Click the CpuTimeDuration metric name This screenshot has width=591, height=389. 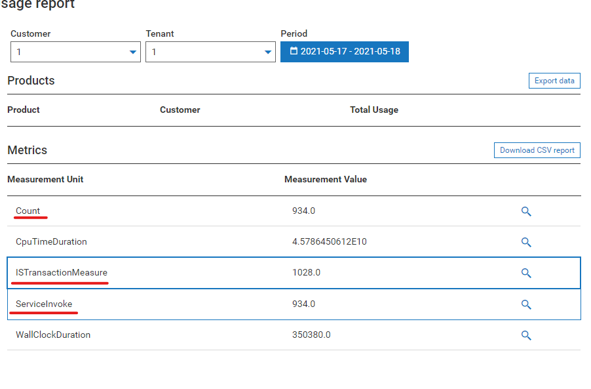pos(51,241)
